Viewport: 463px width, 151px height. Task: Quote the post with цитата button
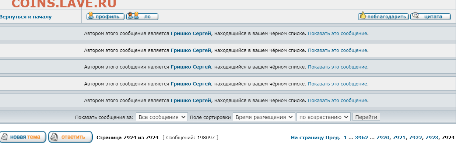[431, 17]
